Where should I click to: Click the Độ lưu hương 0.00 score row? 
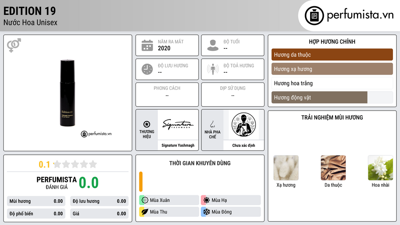(99, 201)
